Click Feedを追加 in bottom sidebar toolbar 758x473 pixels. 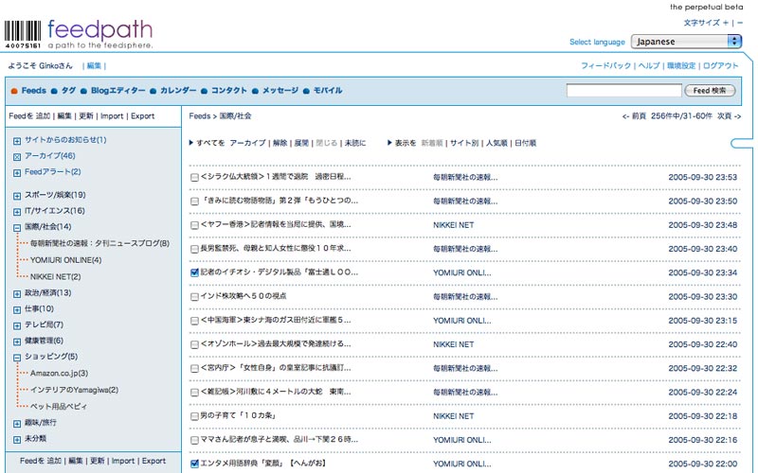tap(41, 461)
